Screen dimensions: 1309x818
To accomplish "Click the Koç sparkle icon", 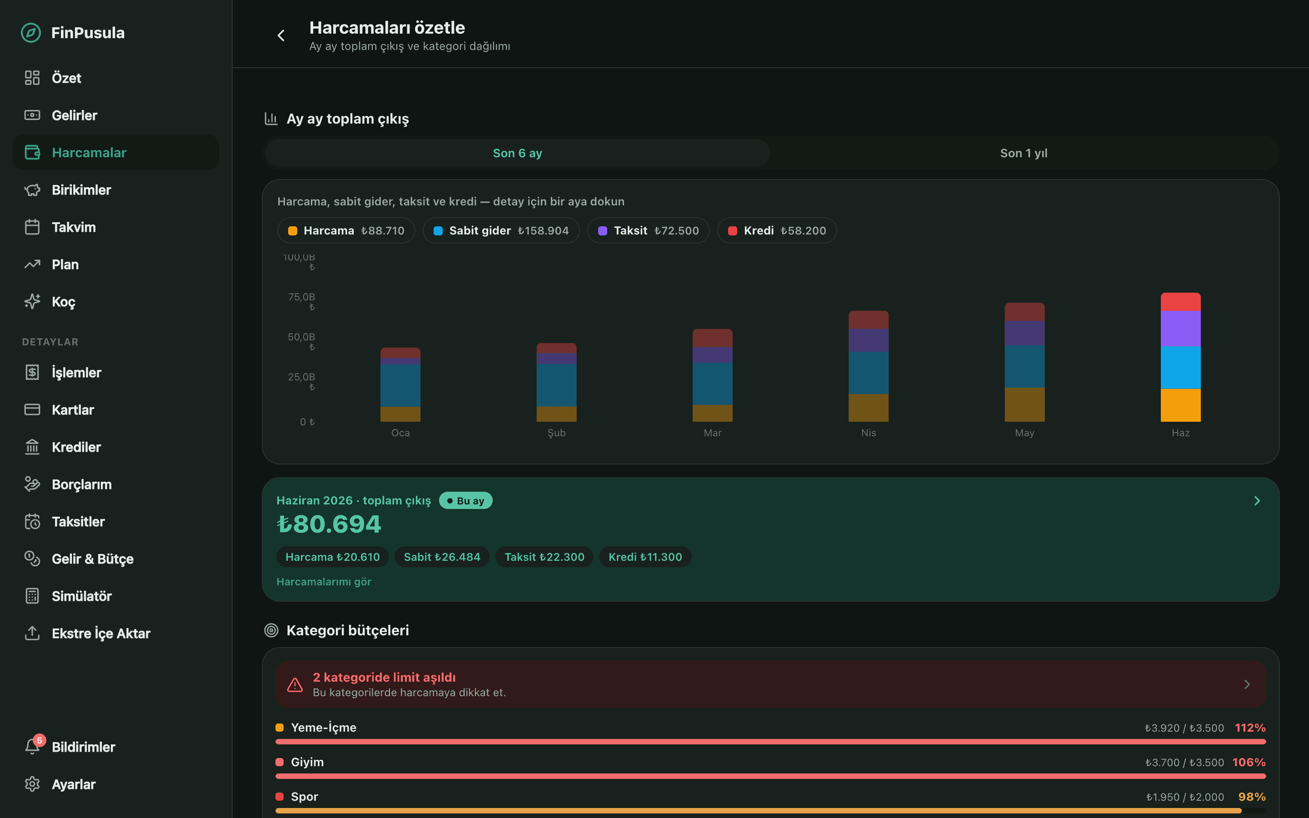I will click(32, 301).
